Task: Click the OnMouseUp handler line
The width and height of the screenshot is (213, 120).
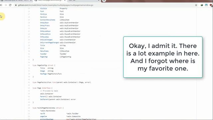Action: click(x=60, y=37)
